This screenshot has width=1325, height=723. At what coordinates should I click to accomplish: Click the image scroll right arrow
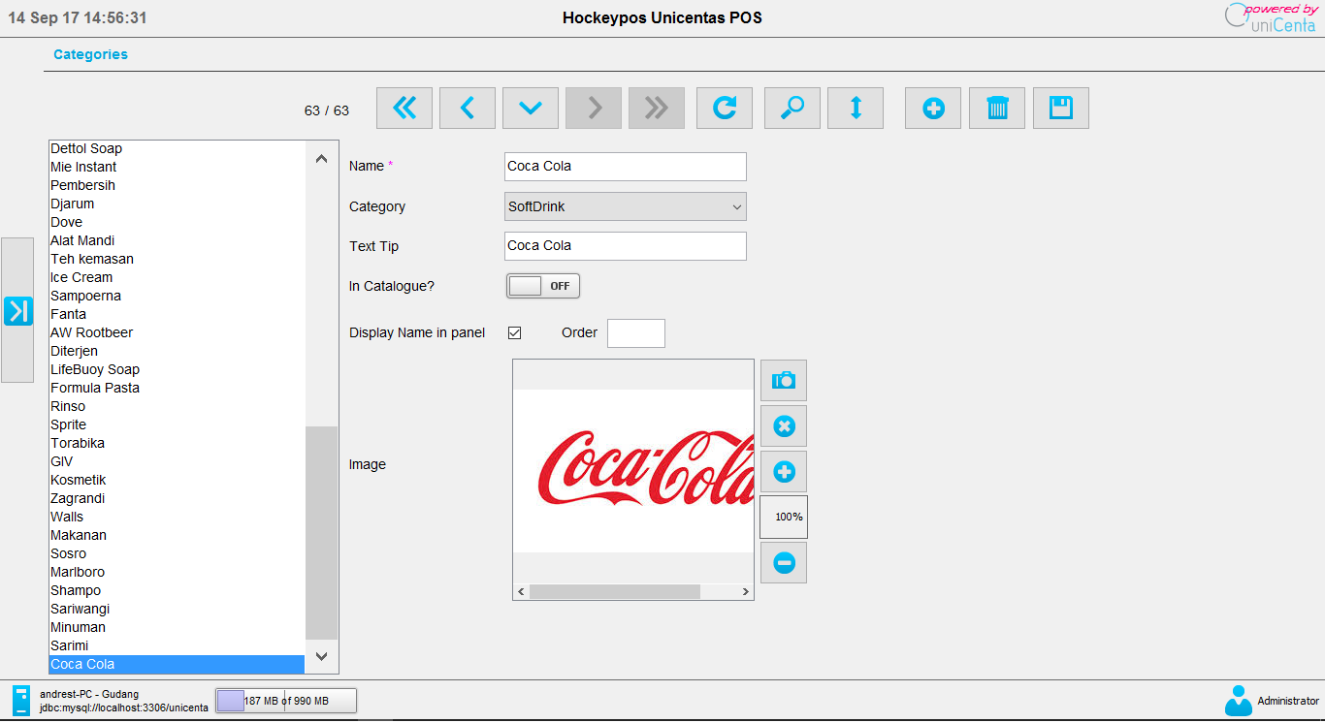pyautogui.click(x=745, y=591)
